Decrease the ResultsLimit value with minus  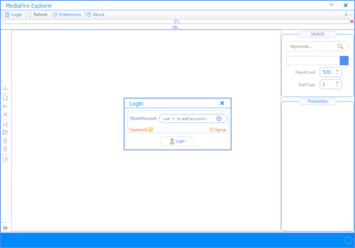point(337,74)
